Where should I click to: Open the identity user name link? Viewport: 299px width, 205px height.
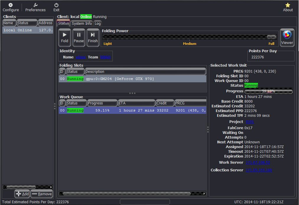81,57
